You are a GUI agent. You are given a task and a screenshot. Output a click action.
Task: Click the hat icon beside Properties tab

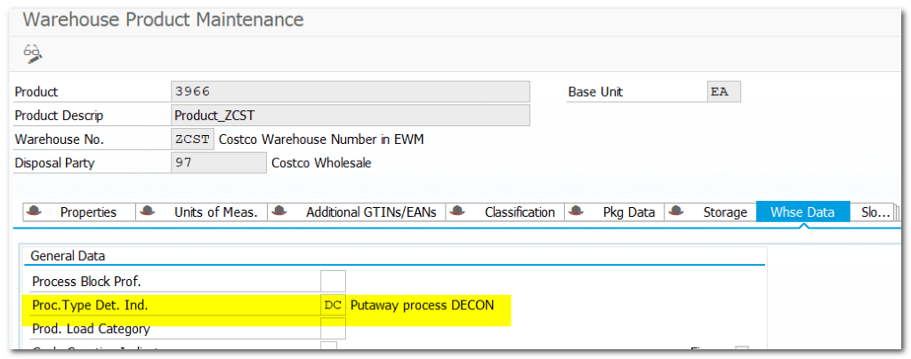tap(35, 211)
